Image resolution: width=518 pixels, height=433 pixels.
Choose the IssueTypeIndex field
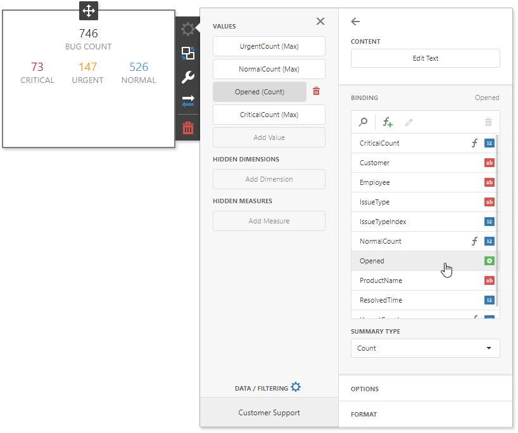(x=424, y=222)
